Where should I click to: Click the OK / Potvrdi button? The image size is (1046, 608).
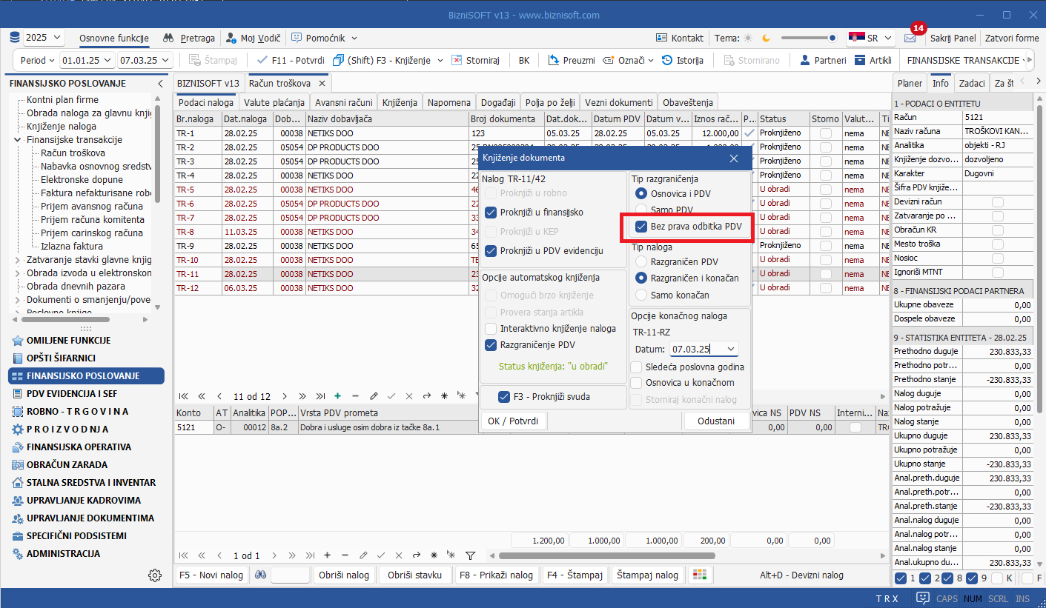(x=514, y=421)
